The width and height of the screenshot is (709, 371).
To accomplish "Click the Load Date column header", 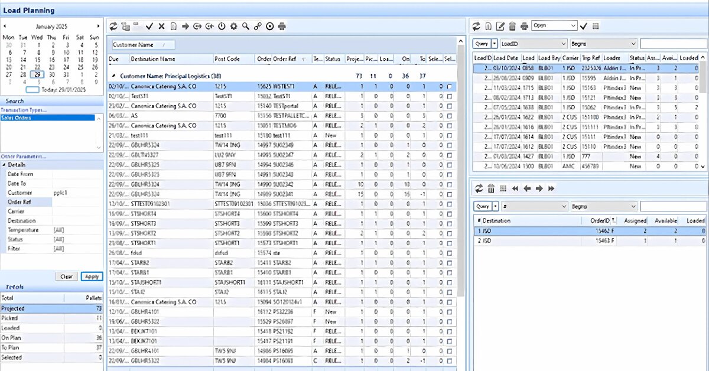I will (505, 58).
